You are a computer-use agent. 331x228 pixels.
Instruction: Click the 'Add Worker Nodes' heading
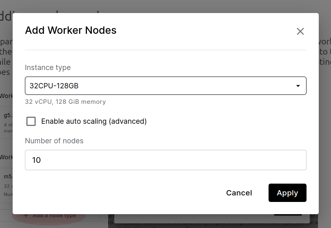point(71,30)
